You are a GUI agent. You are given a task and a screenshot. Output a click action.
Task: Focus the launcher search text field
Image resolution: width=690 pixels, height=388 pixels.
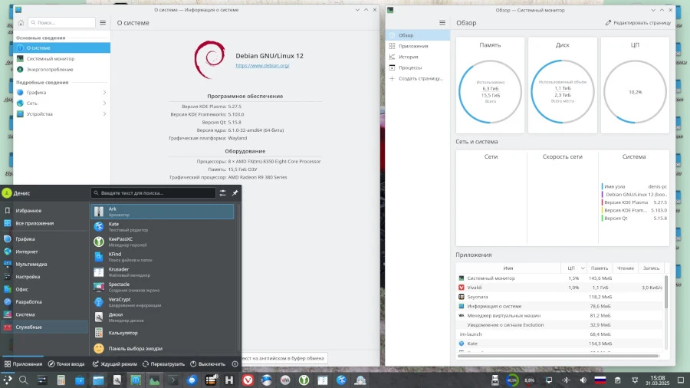click(x=153, y=192)
